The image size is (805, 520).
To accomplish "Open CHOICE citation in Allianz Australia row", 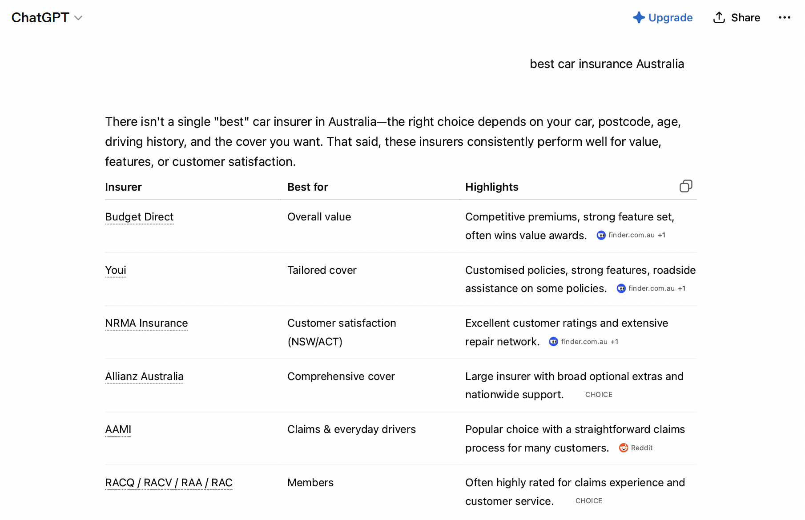I will pos(599,395).
